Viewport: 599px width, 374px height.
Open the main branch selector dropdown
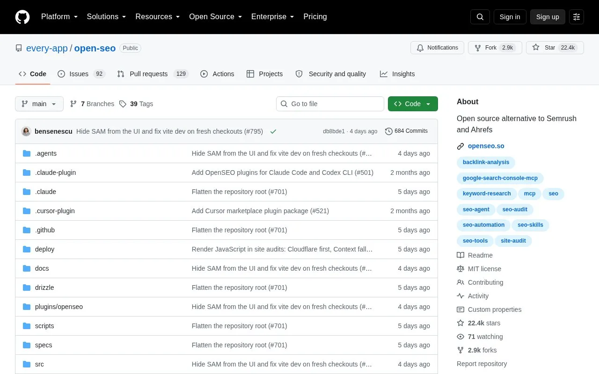(x=39, y=104)
